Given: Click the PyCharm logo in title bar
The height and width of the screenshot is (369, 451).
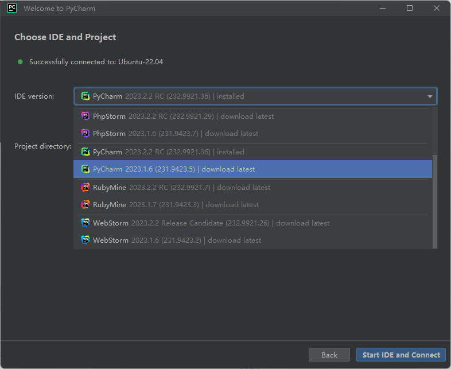Looking at the screenshot, I should pos(12,8).
